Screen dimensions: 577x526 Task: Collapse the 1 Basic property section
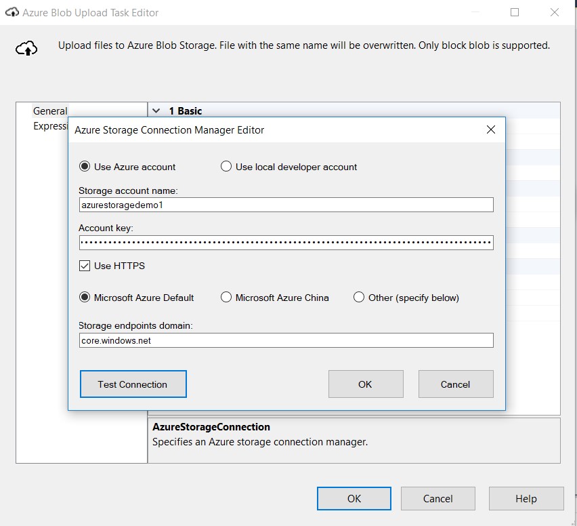coord(156,110)
